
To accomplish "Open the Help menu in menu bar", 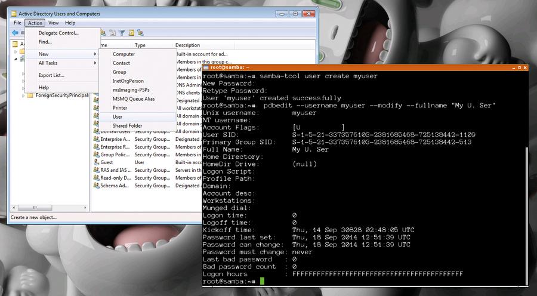I will click(70, 23).
